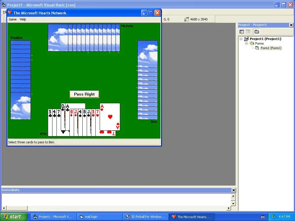Screen dimensions: 295x221
Task: Click the status bar pass instruction text
Action: (32, 142)
